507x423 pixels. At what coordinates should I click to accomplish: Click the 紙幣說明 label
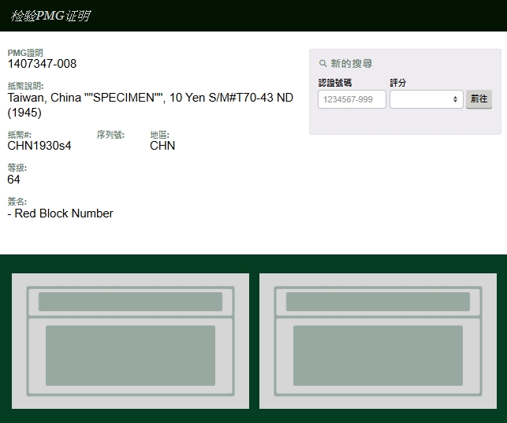(x=25, y=86)
